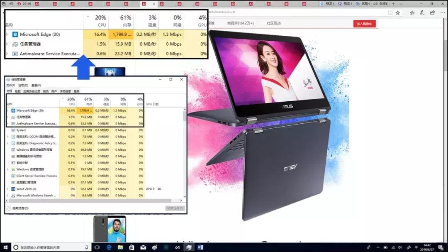
Task: Switch to the 应用历史记录 tab
Action: 32,91
